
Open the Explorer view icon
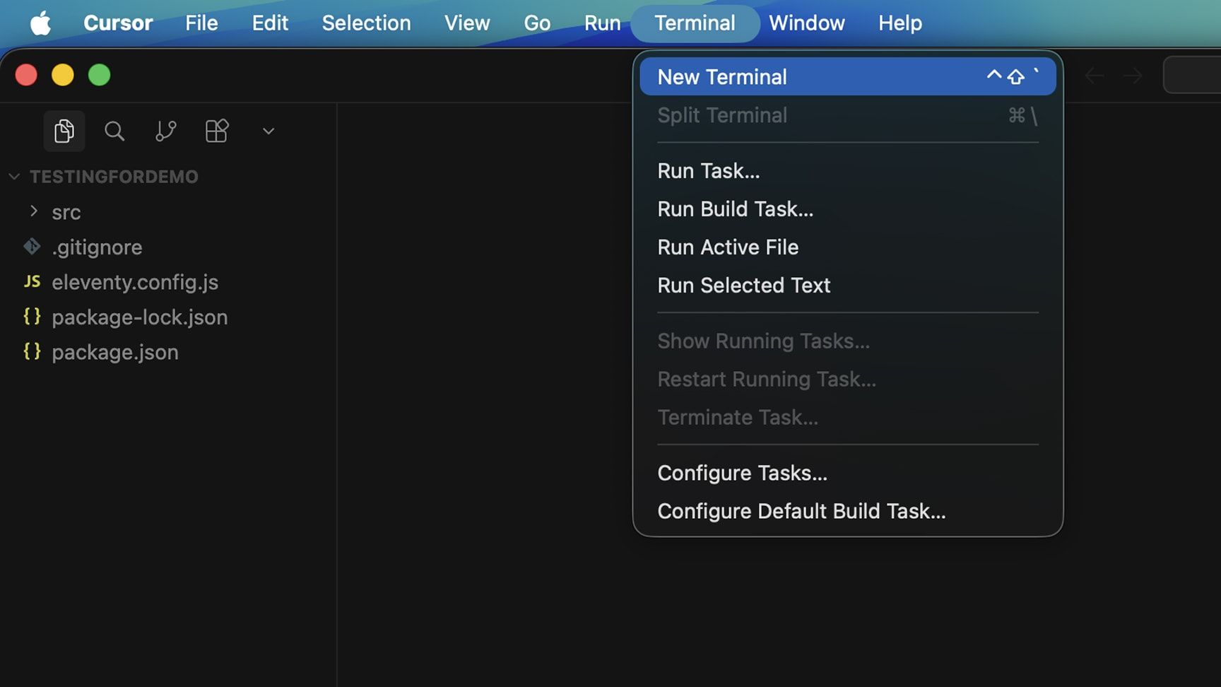pos(64,131)
